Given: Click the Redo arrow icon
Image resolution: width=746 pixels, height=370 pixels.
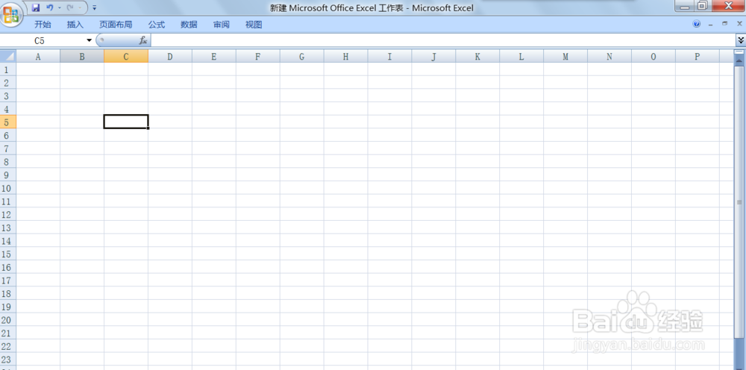Looking at the screenshot, I should (x=70, y=7).
